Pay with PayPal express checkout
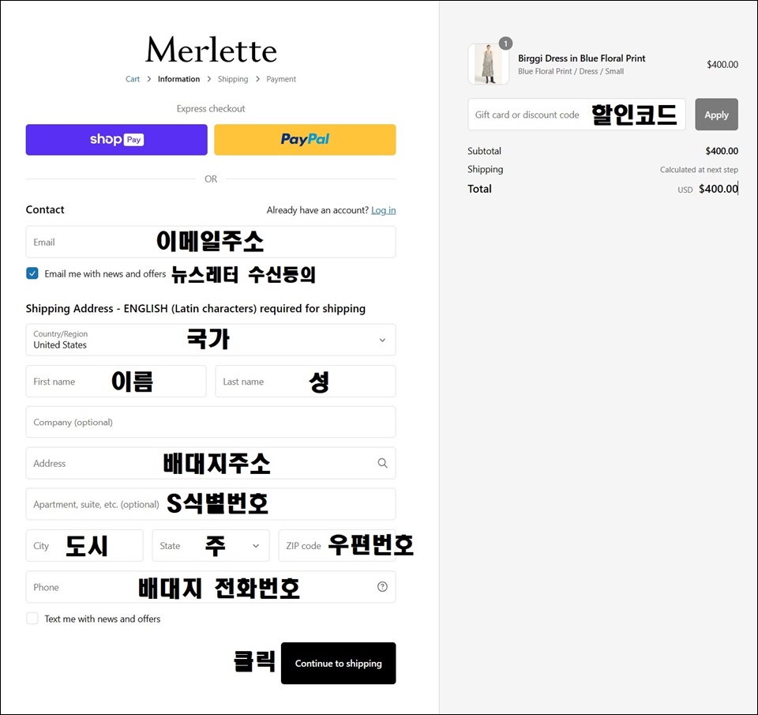Screen dimensions: 758x715 click(x=305, y=140)
